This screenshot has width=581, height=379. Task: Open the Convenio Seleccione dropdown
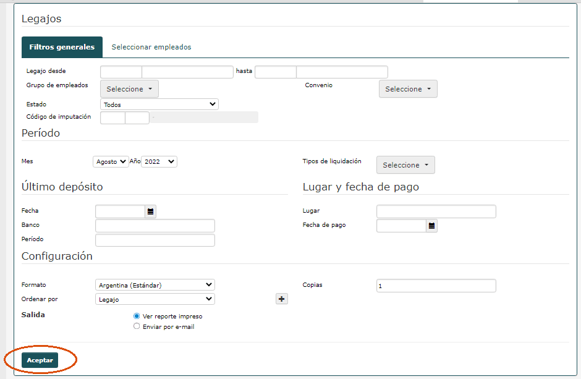click(408, 89)
